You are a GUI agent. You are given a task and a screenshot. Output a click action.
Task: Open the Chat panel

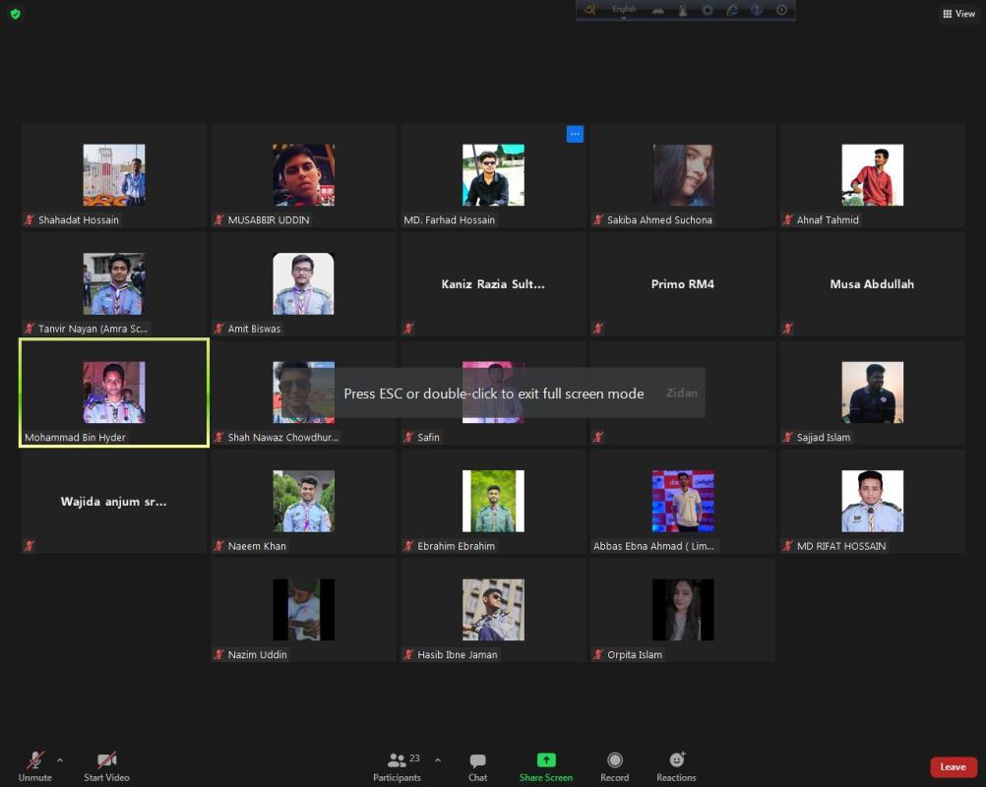click(x=478, y=765)
